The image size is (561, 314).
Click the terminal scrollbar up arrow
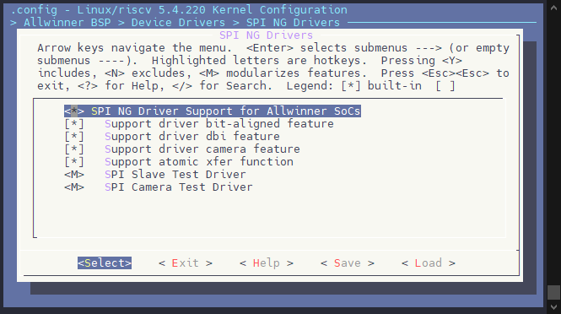click(553, 8)
